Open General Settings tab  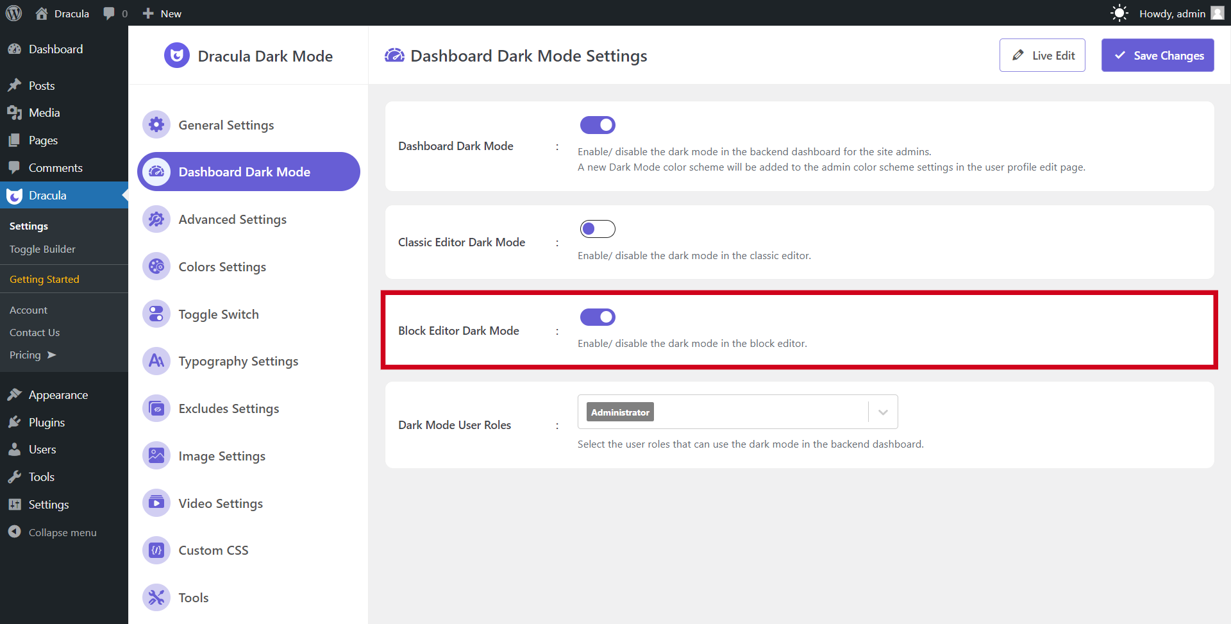(x=249, y=125)
